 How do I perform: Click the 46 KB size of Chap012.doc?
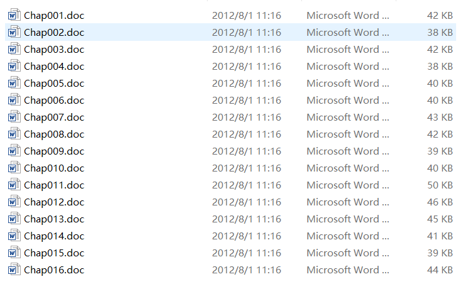pos(440,202)
